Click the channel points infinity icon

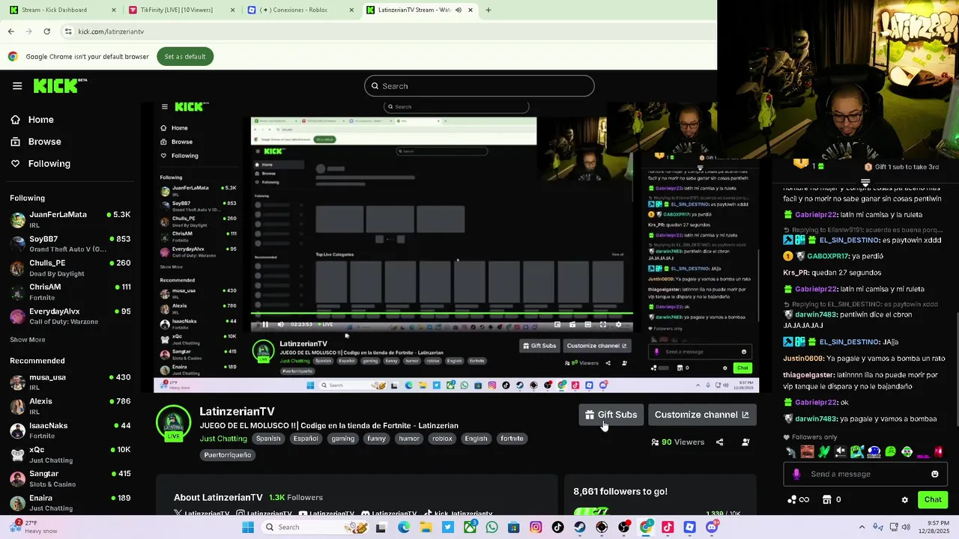pos(804,499)
